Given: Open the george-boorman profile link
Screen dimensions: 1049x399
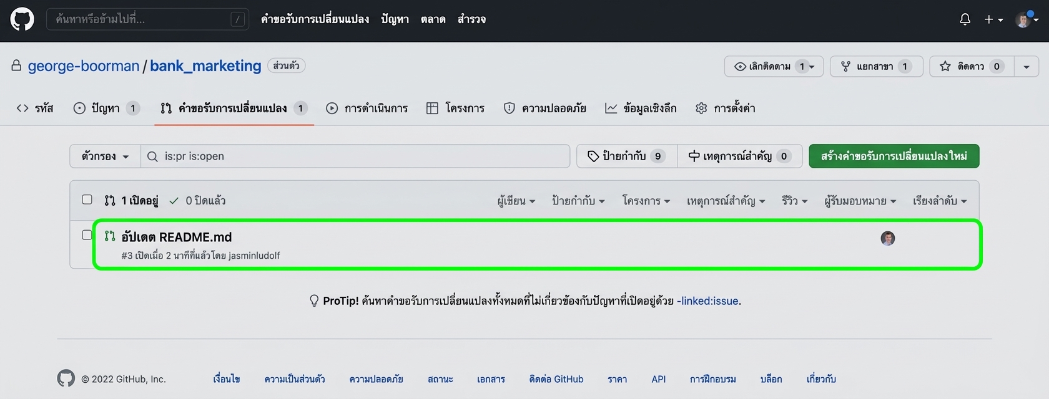Looking at the screenshot, I should click(84, 65).
